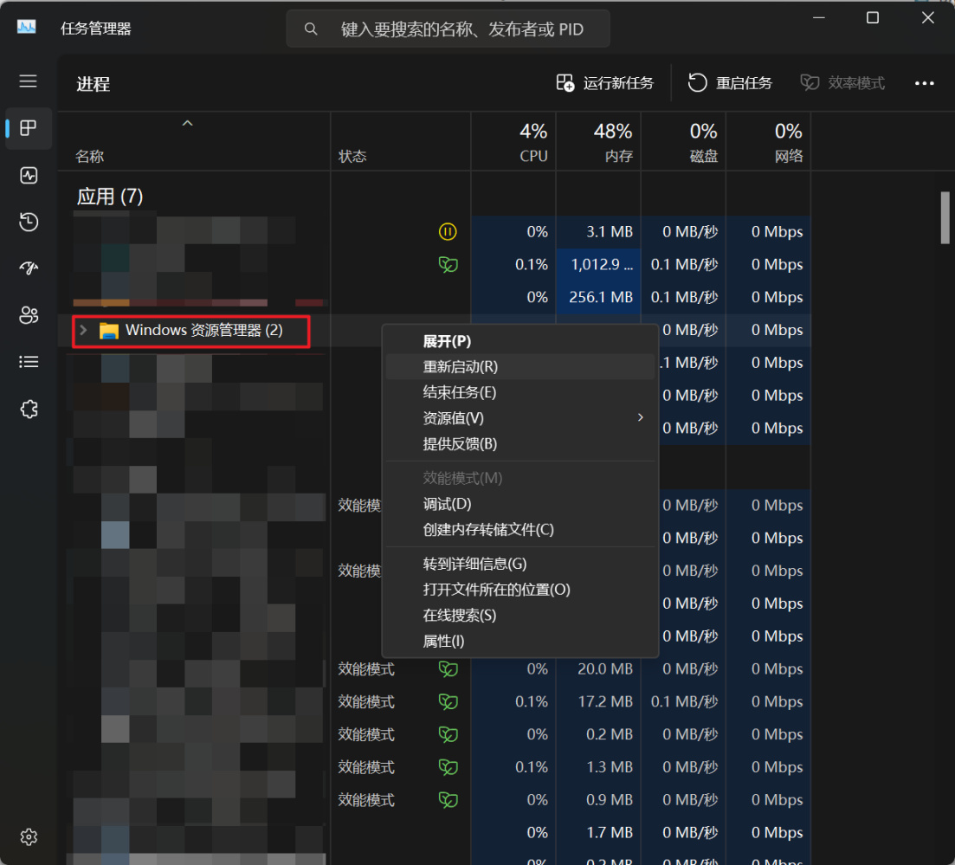Click the disabled 效率模式 toolbar button
This screenshot has width=955, height=865.
[842, 83]
